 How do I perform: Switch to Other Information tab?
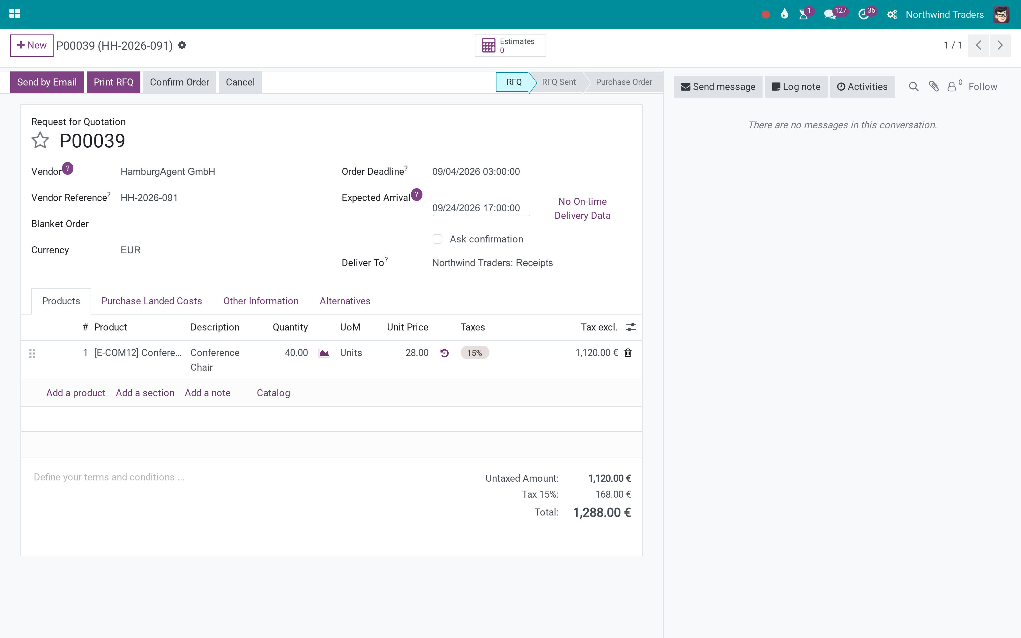[x=261, y=301]
